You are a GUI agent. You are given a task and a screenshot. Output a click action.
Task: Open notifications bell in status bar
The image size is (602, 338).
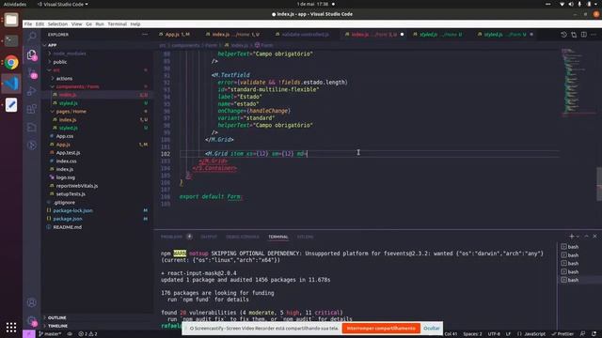(594, 334)
